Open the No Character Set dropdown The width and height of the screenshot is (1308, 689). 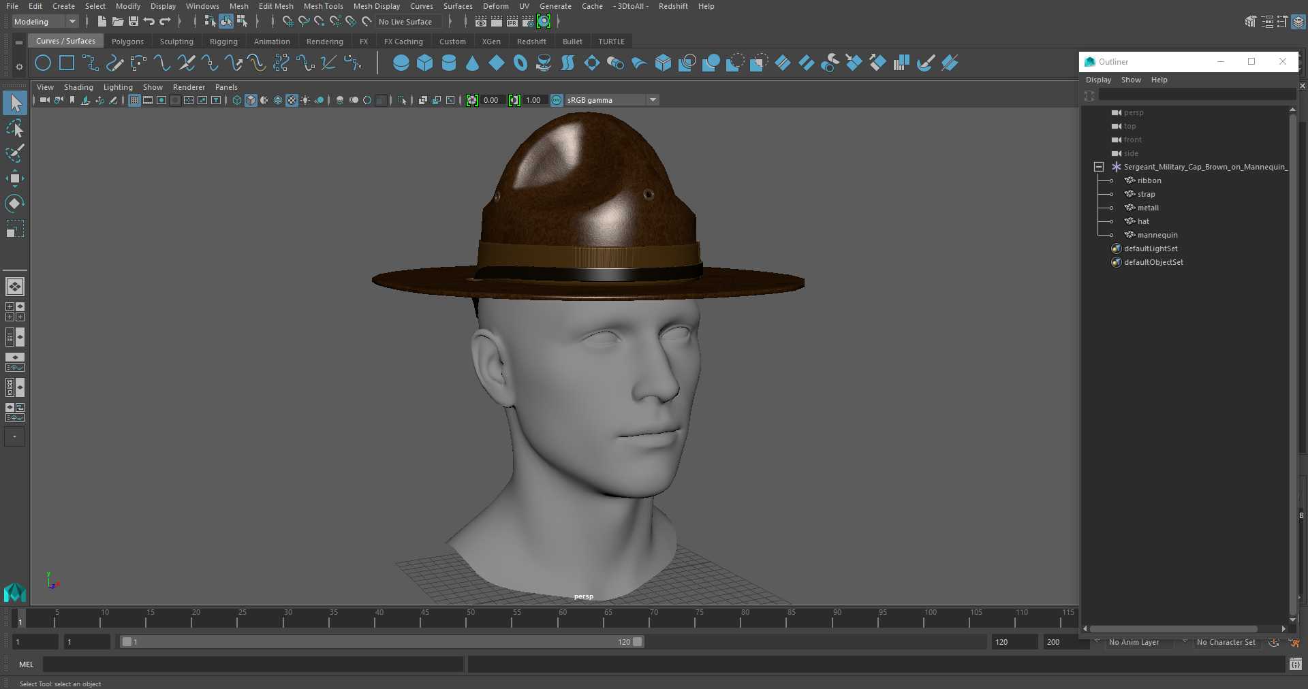click(1226, 642)
